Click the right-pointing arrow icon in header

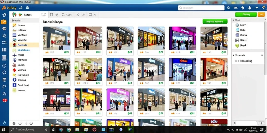pos(257,8)
